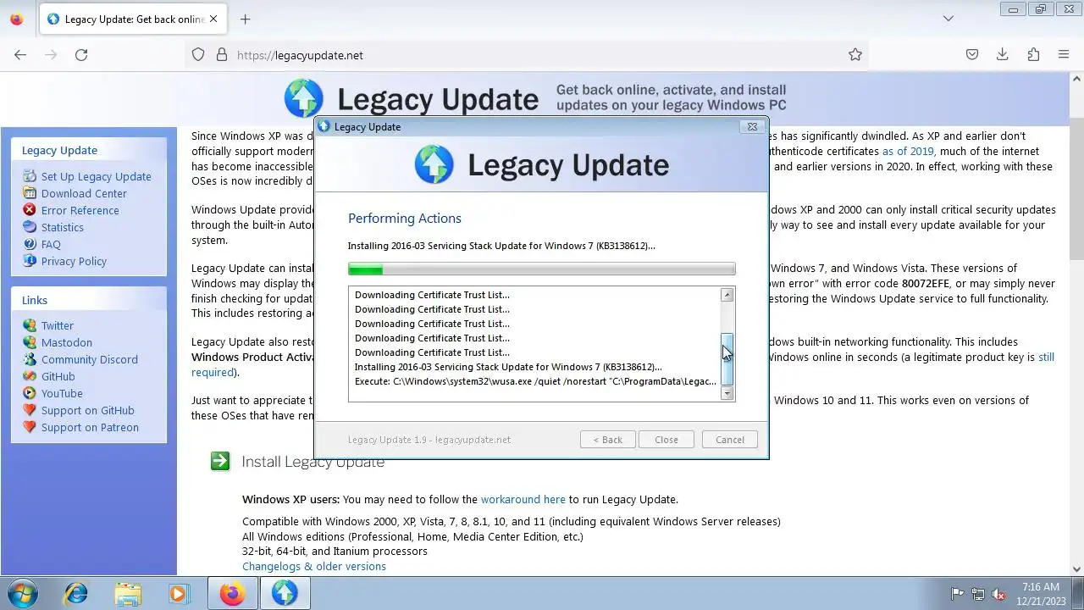Open the Mastodon link

67,342
